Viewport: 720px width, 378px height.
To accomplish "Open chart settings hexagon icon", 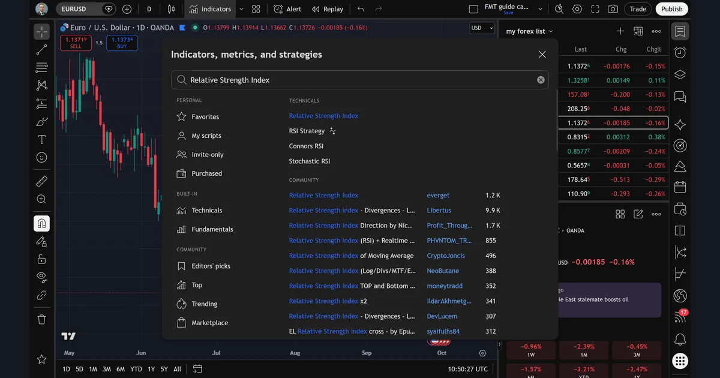I will click(x=577, y=9).
